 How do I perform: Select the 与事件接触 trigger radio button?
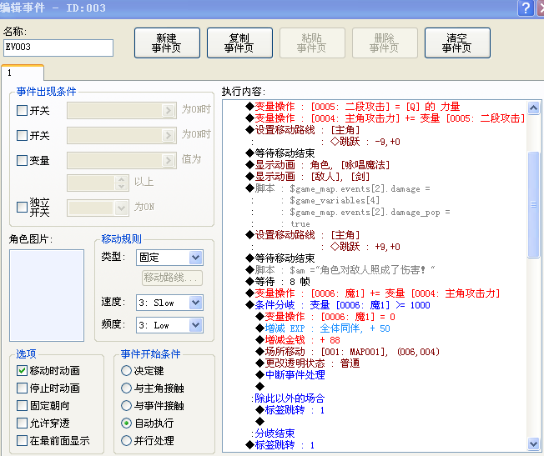click(x=126, y=405)
